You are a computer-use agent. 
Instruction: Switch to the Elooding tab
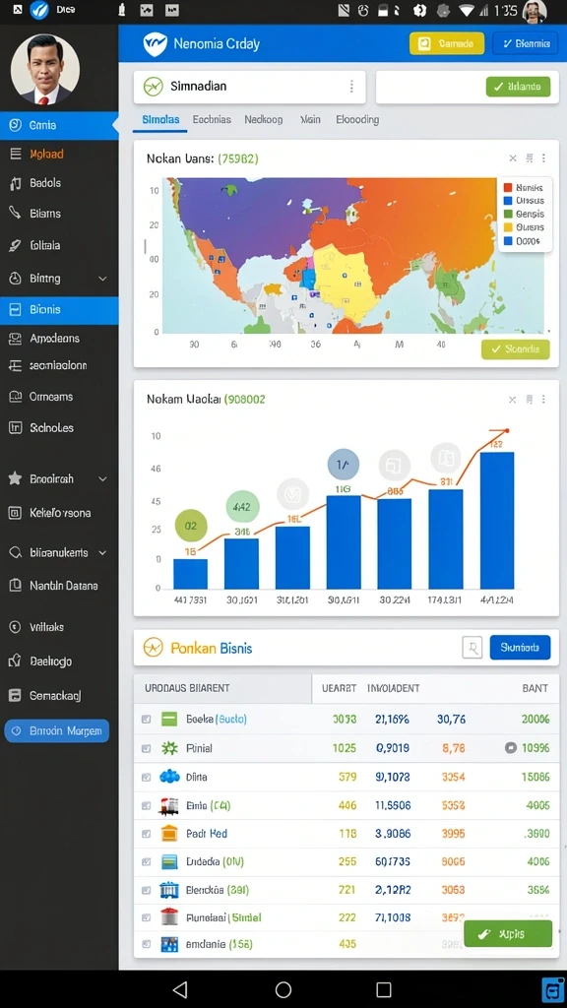tap(356, 119)
